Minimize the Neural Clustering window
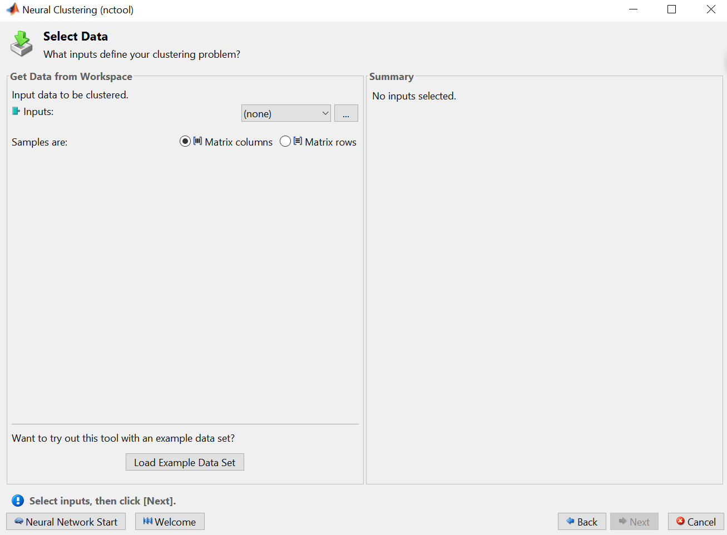 point(633,9)
